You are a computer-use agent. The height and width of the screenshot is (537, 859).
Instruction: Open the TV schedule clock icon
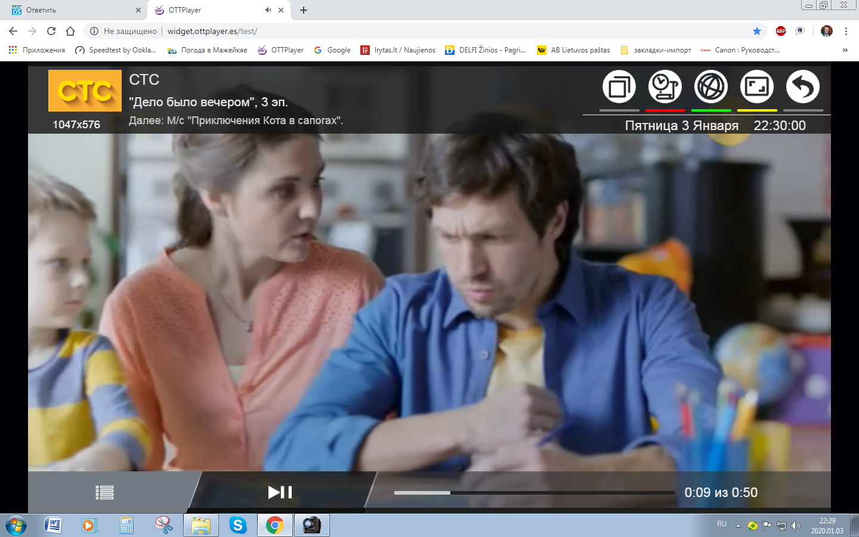point(665,87)
